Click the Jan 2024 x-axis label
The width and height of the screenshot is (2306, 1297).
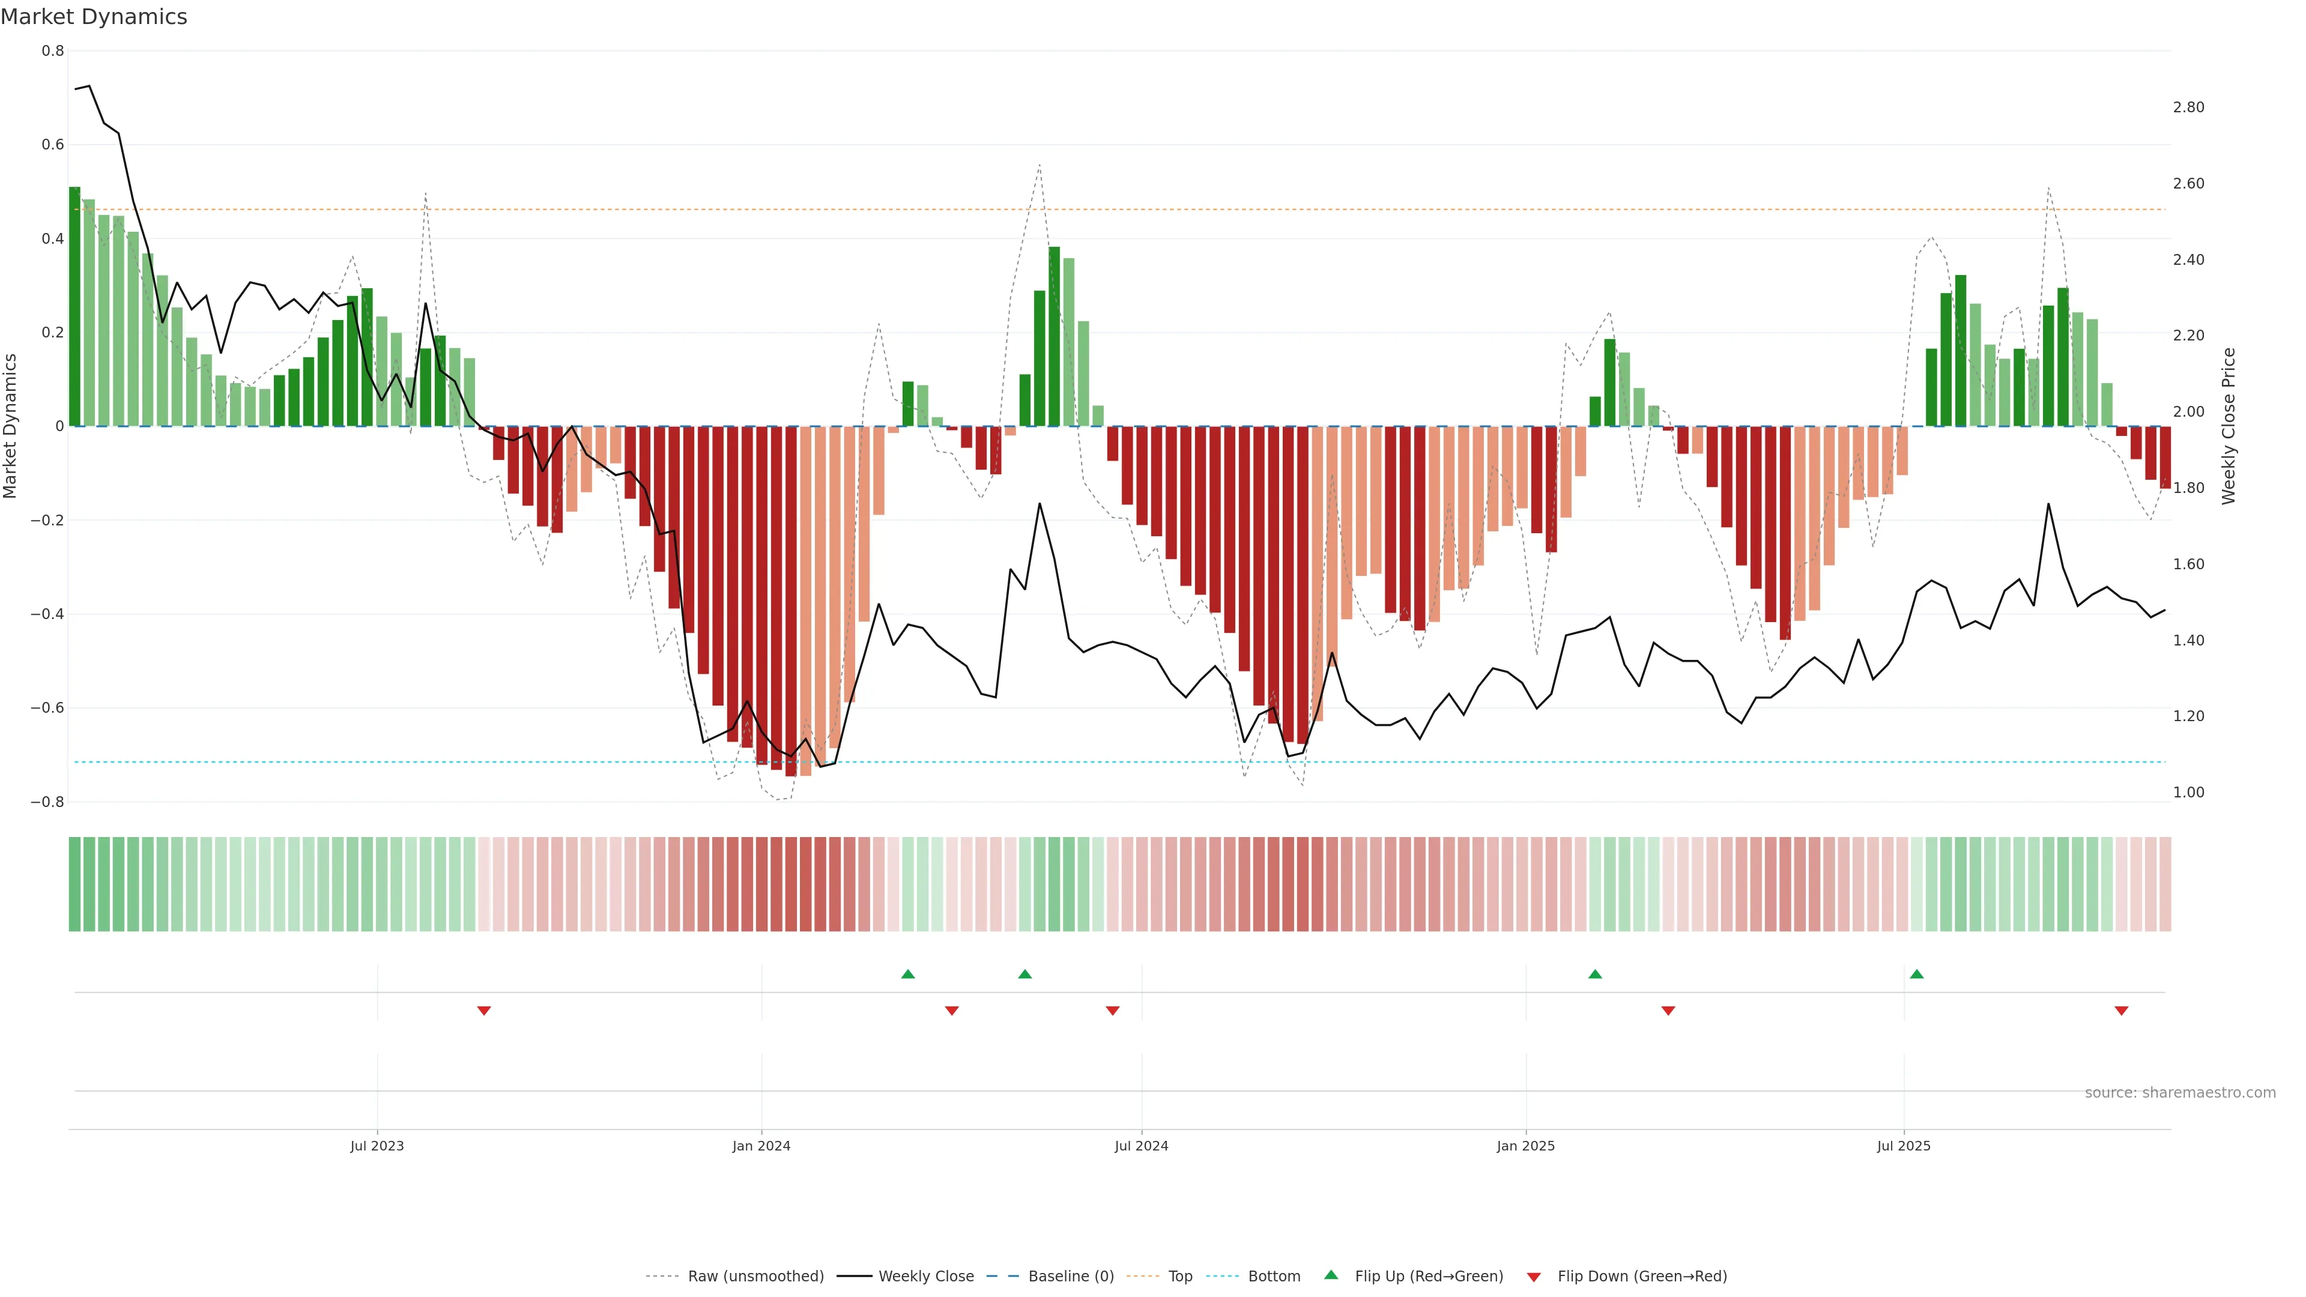(761, 1146)
